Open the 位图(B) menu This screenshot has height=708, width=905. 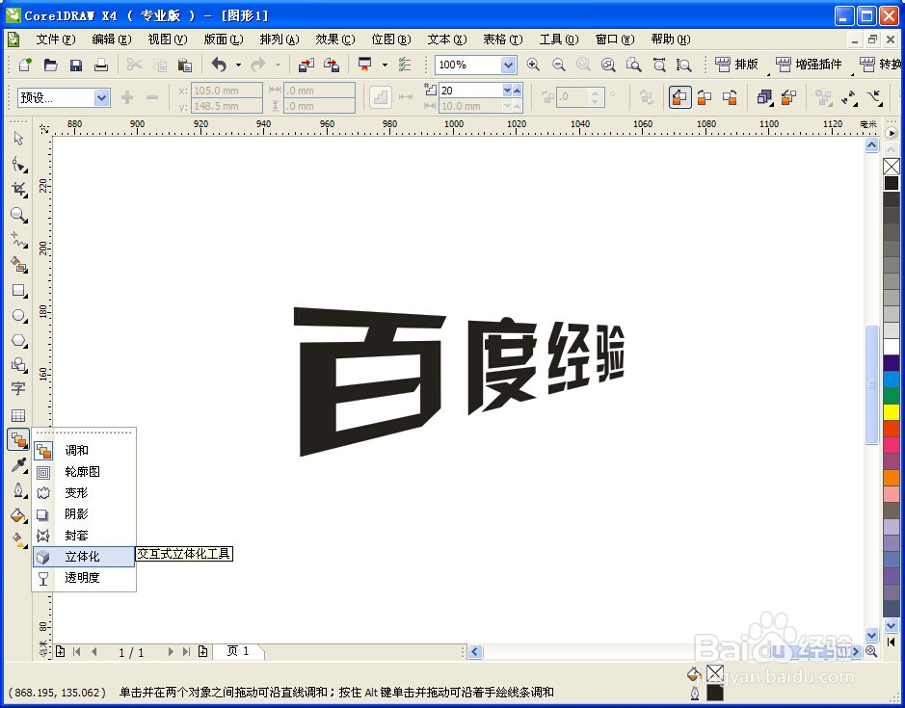coord(391,39)
